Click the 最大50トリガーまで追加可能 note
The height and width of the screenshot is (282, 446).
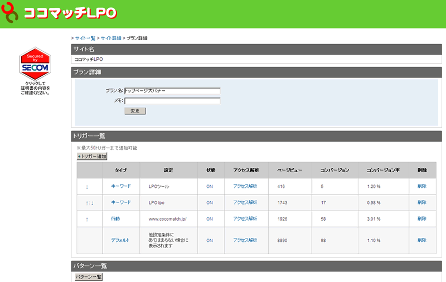[x=106, y=148]
